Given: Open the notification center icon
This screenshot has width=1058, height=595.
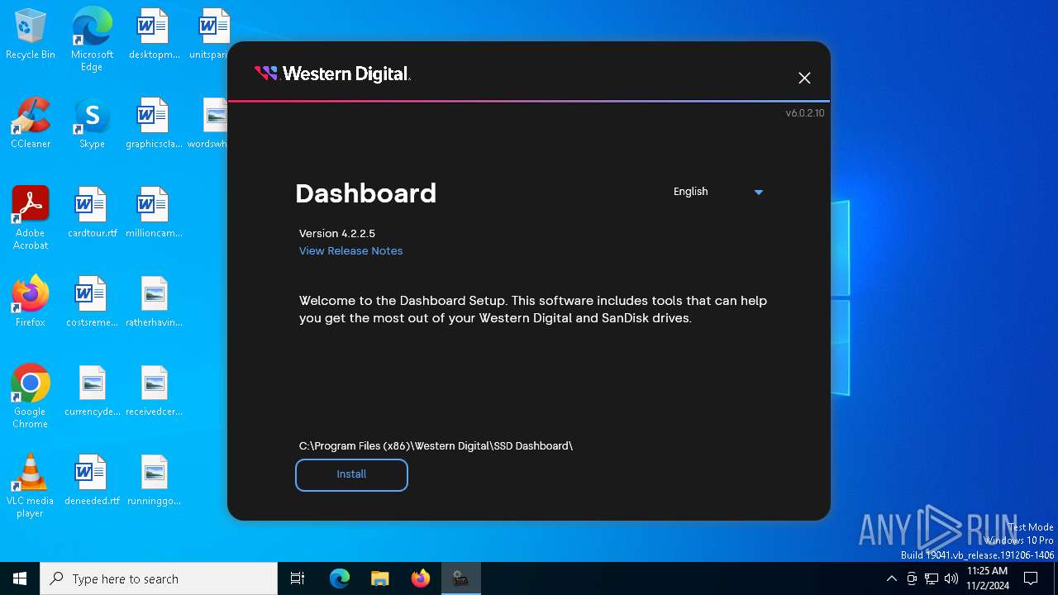Looking at the screenshot, I should click(1031, 578).
